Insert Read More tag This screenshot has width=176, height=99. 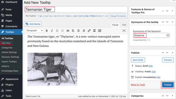tap(94, 31)
